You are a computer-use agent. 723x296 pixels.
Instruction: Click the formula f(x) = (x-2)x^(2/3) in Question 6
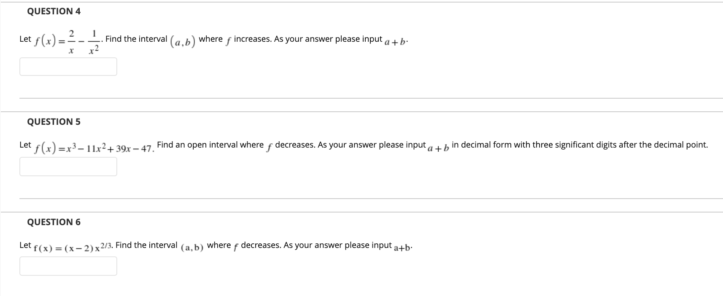click(x=72, y=247)
